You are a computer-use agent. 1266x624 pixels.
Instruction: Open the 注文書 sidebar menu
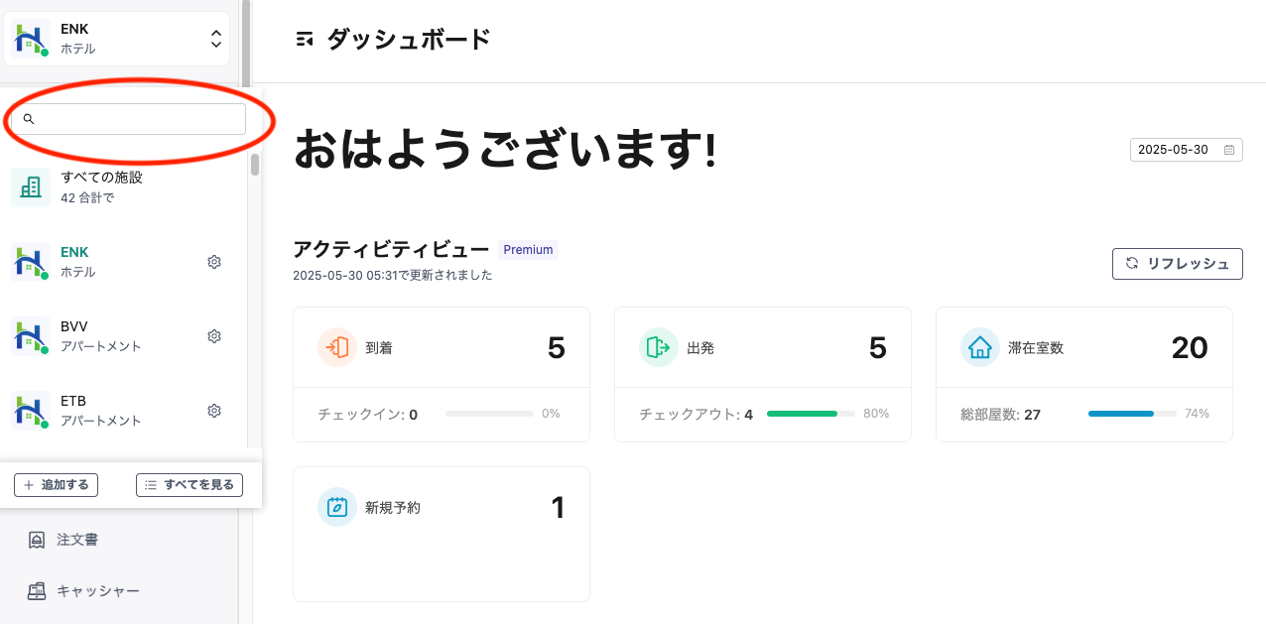(77, 540)
